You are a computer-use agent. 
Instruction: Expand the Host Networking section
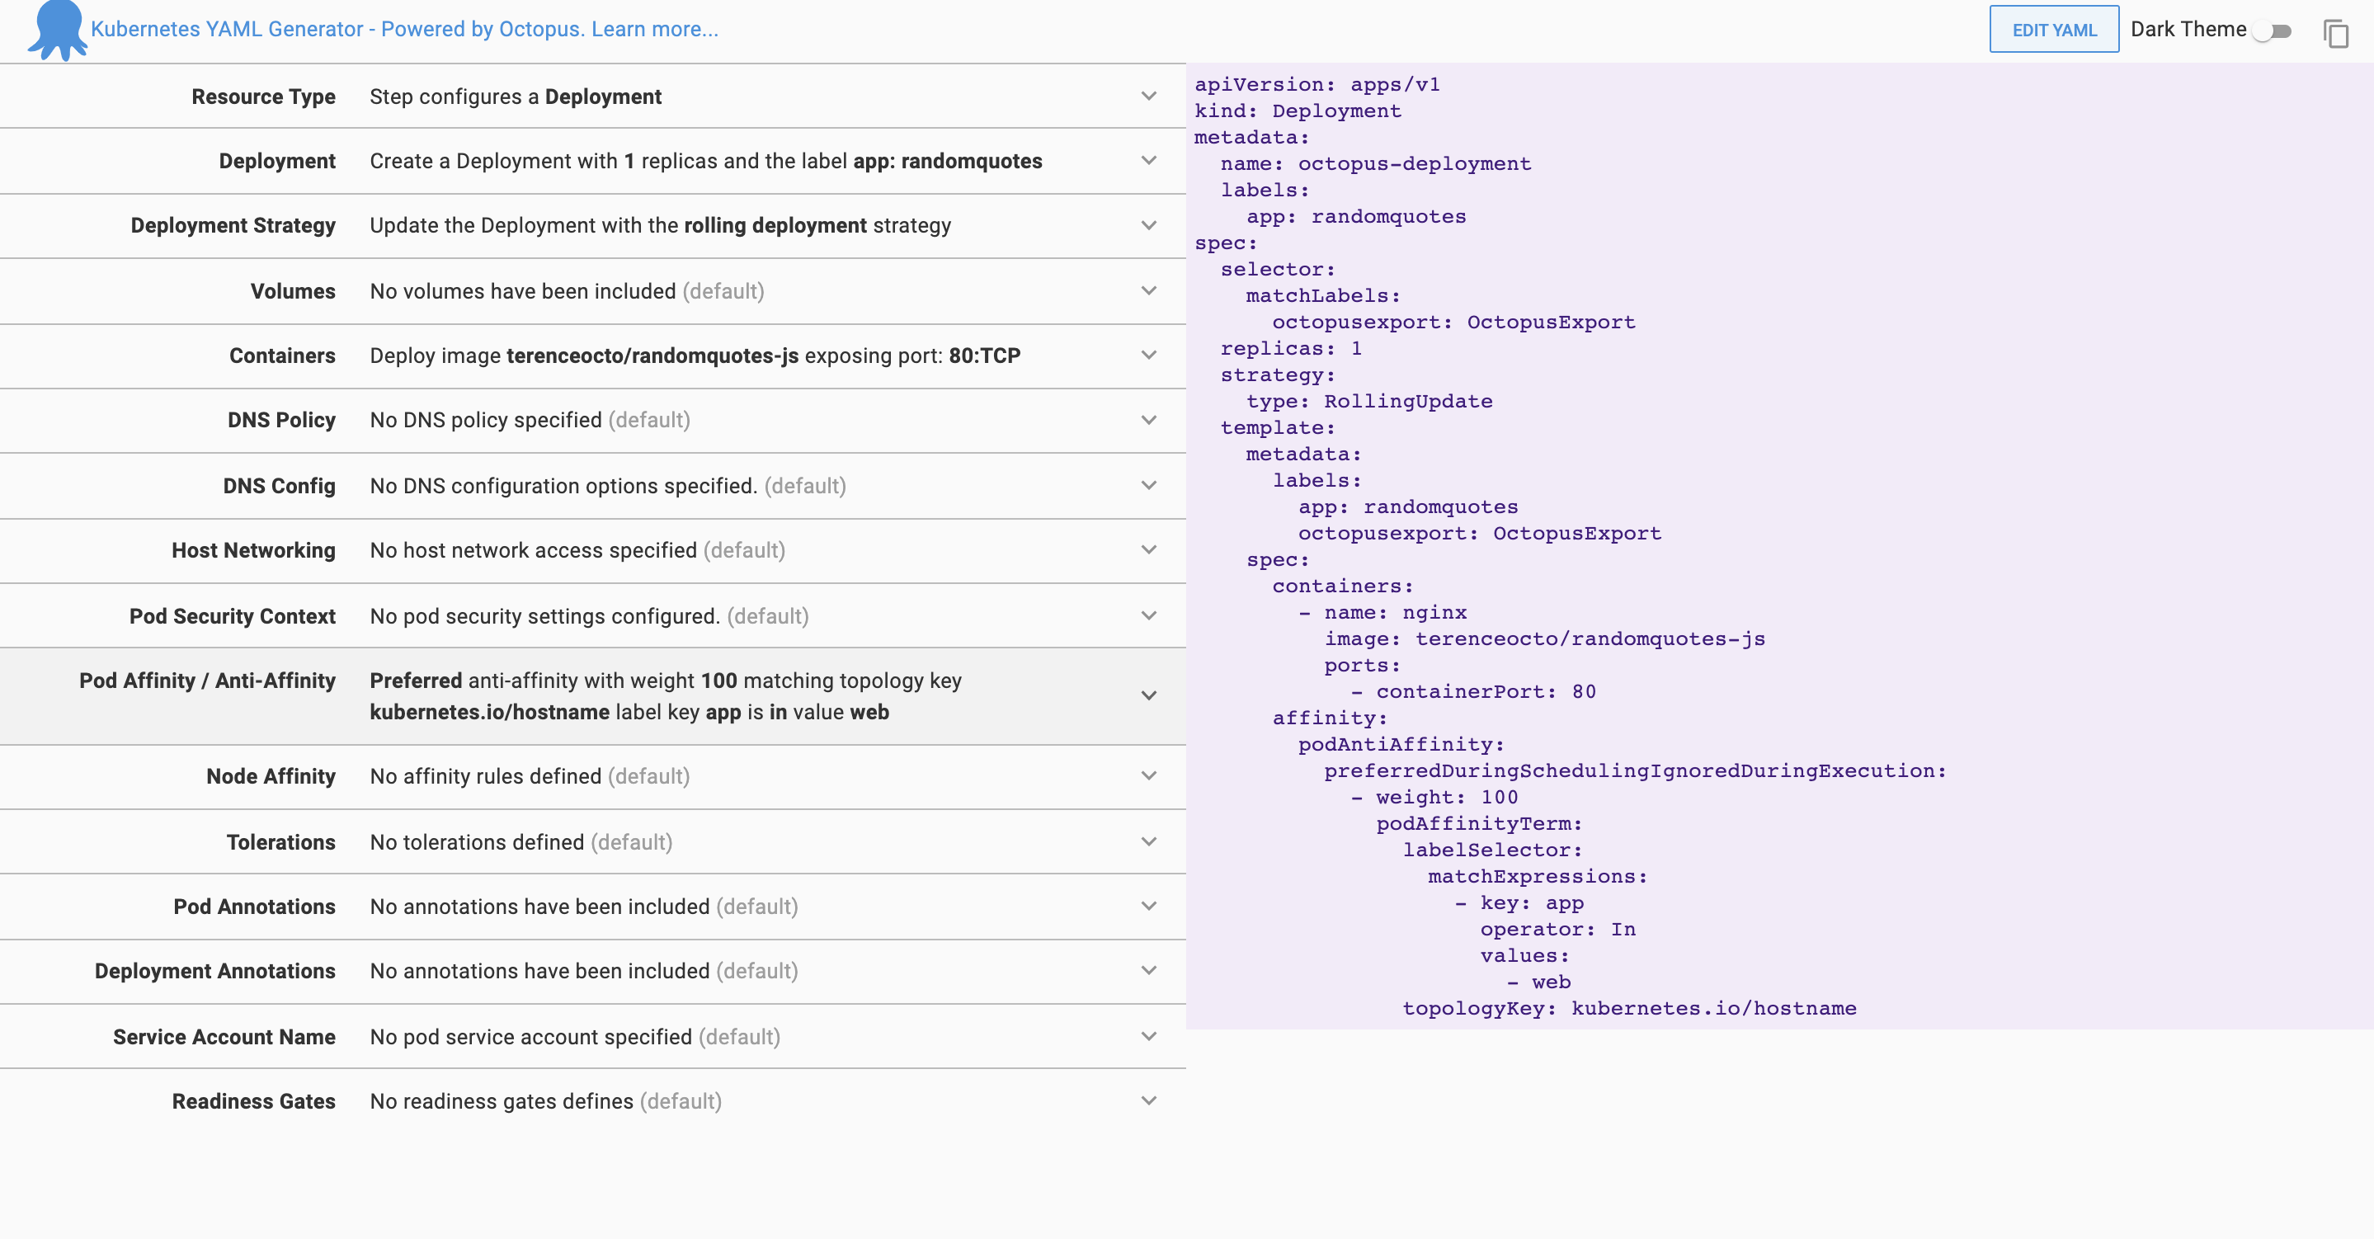pos(1147,550)
